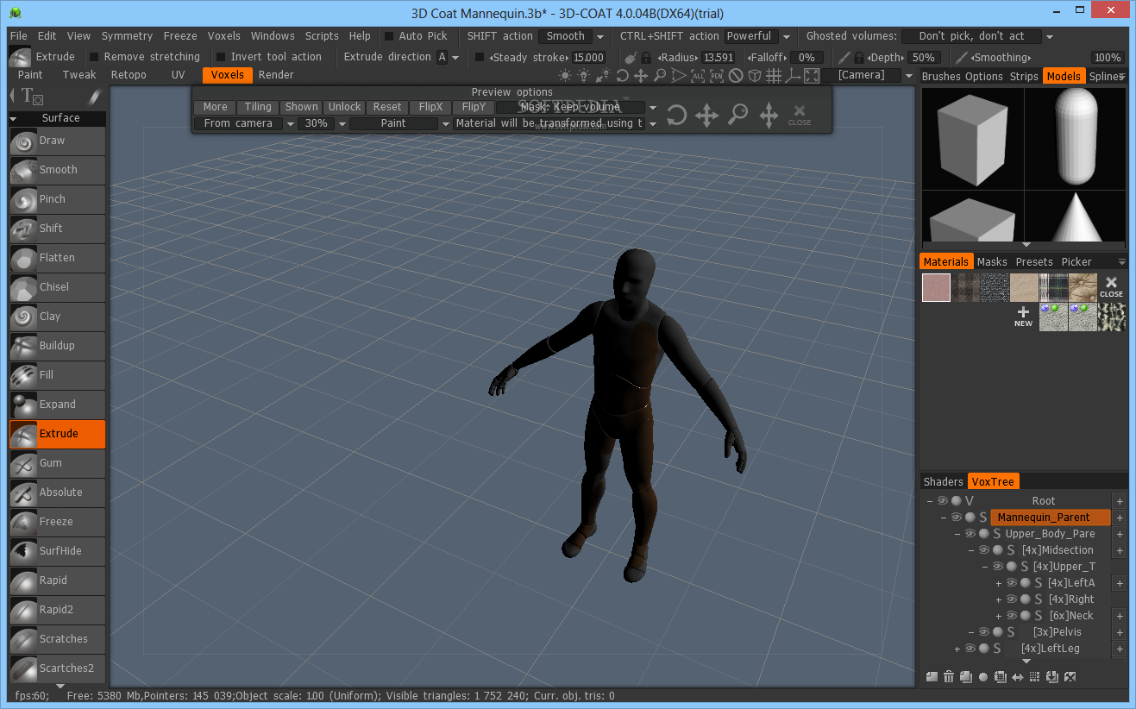Pick the Fill tool

tap(57, 375)
